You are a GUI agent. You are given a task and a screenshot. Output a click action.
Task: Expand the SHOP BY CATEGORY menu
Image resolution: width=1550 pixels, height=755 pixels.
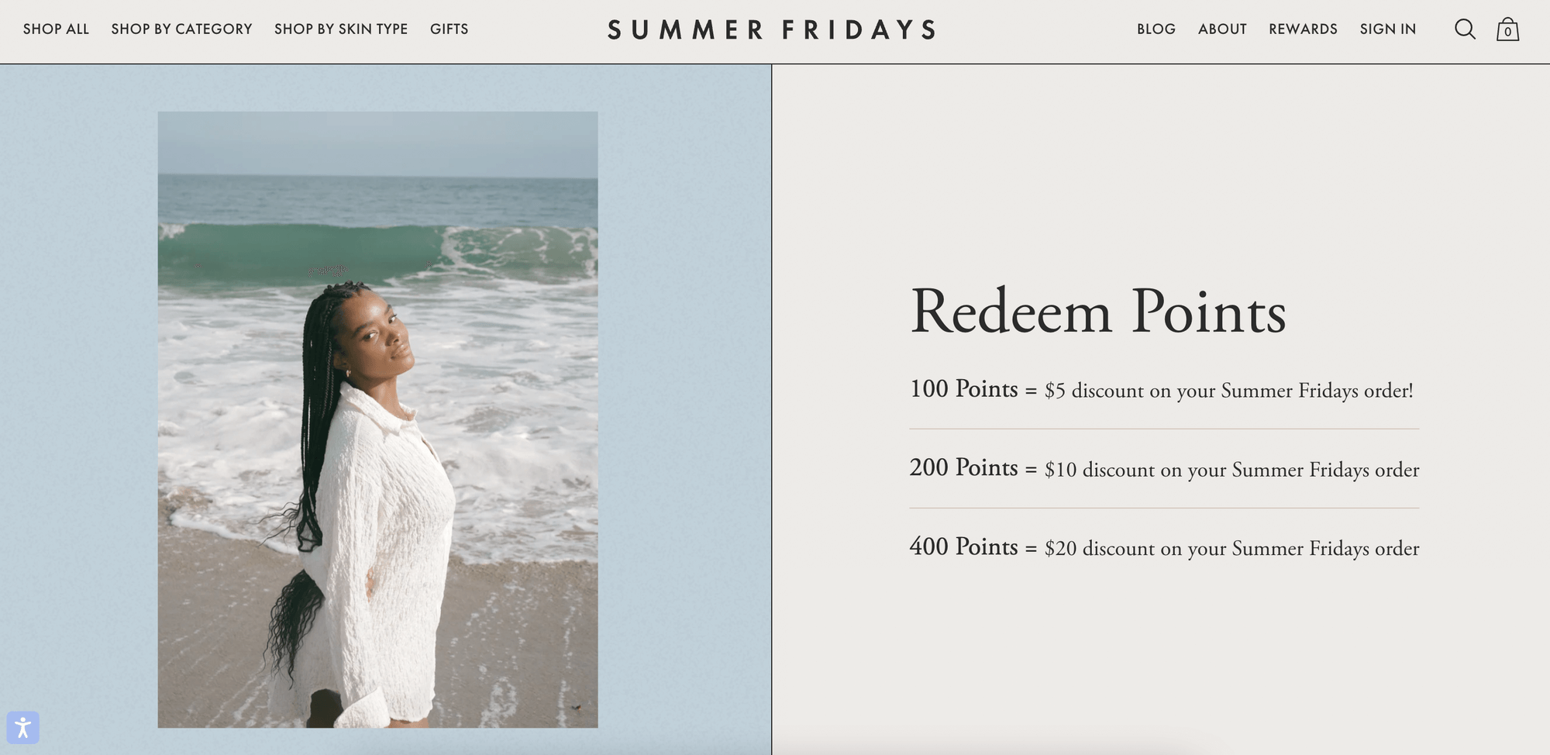coord(181,29)
